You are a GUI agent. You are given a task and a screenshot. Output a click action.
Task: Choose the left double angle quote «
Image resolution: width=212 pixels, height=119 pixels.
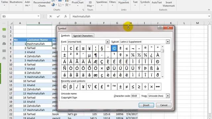click(x=127, y=48)
